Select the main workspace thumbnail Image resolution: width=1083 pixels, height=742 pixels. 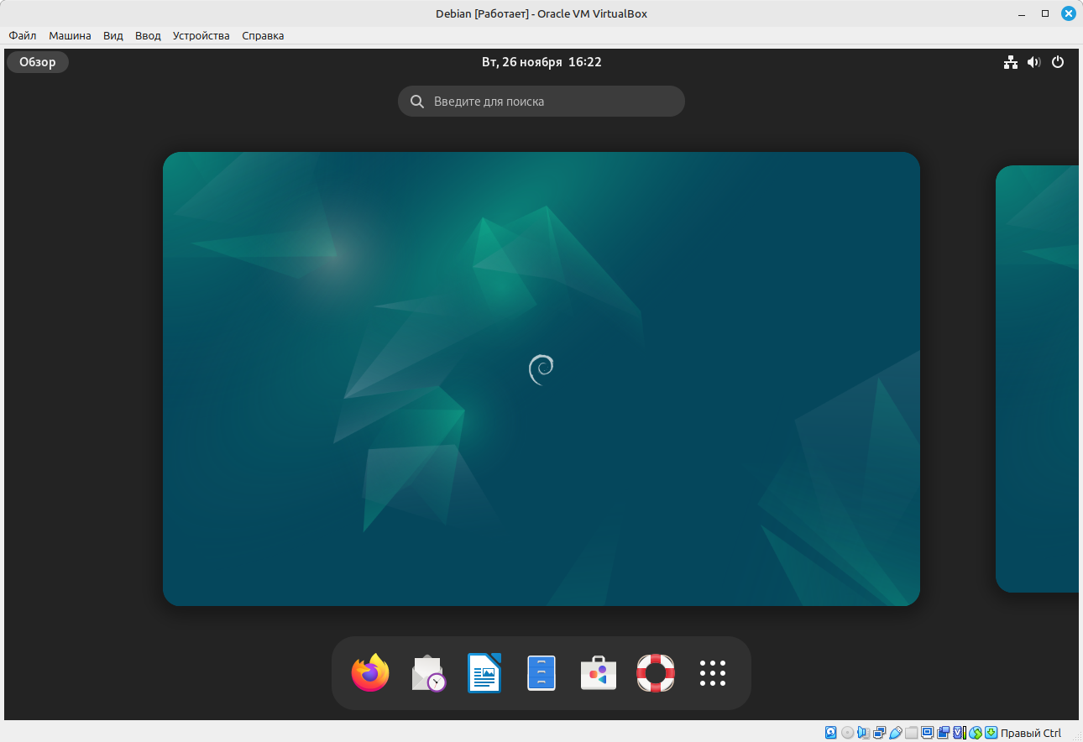[541, 379]
